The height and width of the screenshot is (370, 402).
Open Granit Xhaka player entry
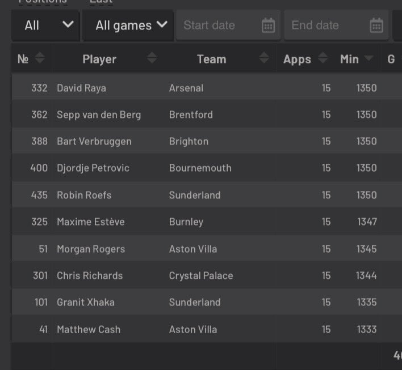[x=86, y=303]
